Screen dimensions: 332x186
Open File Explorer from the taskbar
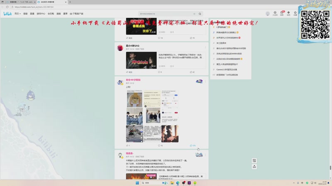[172, 183]
